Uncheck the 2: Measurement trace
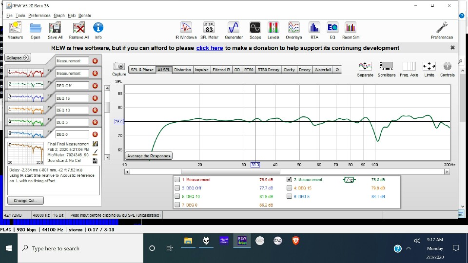Image resolution: width=468 pixels, height=263 pixels. point(290,180)
